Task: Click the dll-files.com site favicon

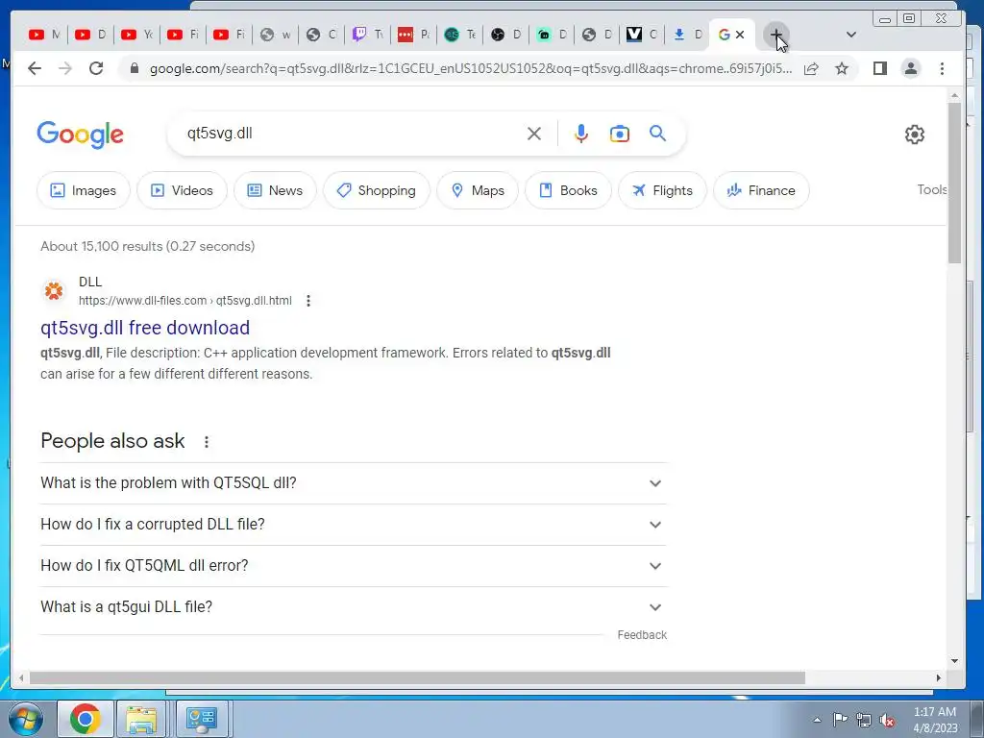Action: click(x=54, y=290)
